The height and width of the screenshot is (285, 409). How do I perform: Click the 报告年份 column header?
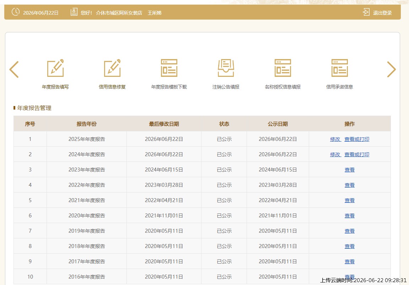pos(87,124)
